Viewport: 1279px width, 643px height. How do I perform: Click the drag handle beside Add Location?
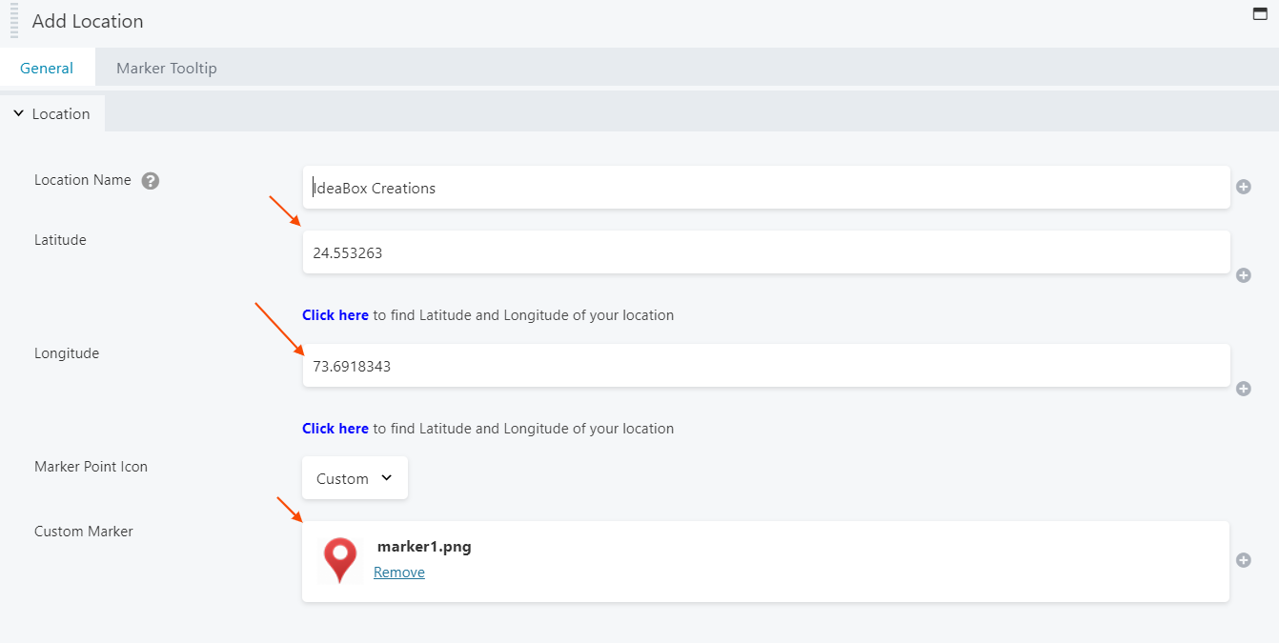pos(14,21)
